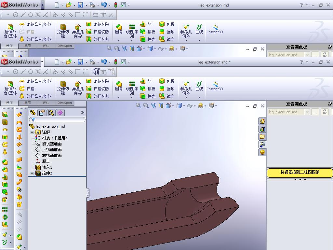Open New document dropdown arrow in lower window
This screenshot has width=333, height=250.
coord(63,62)
